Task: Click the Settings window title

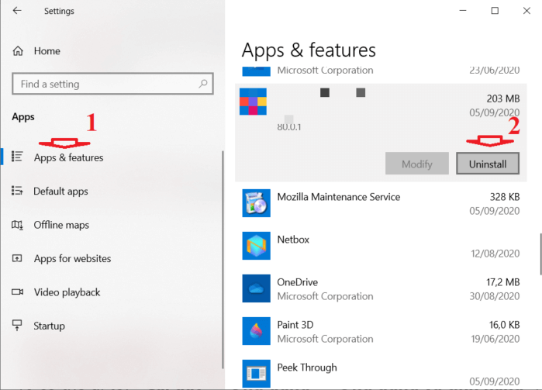Action: tap(59, 11)
